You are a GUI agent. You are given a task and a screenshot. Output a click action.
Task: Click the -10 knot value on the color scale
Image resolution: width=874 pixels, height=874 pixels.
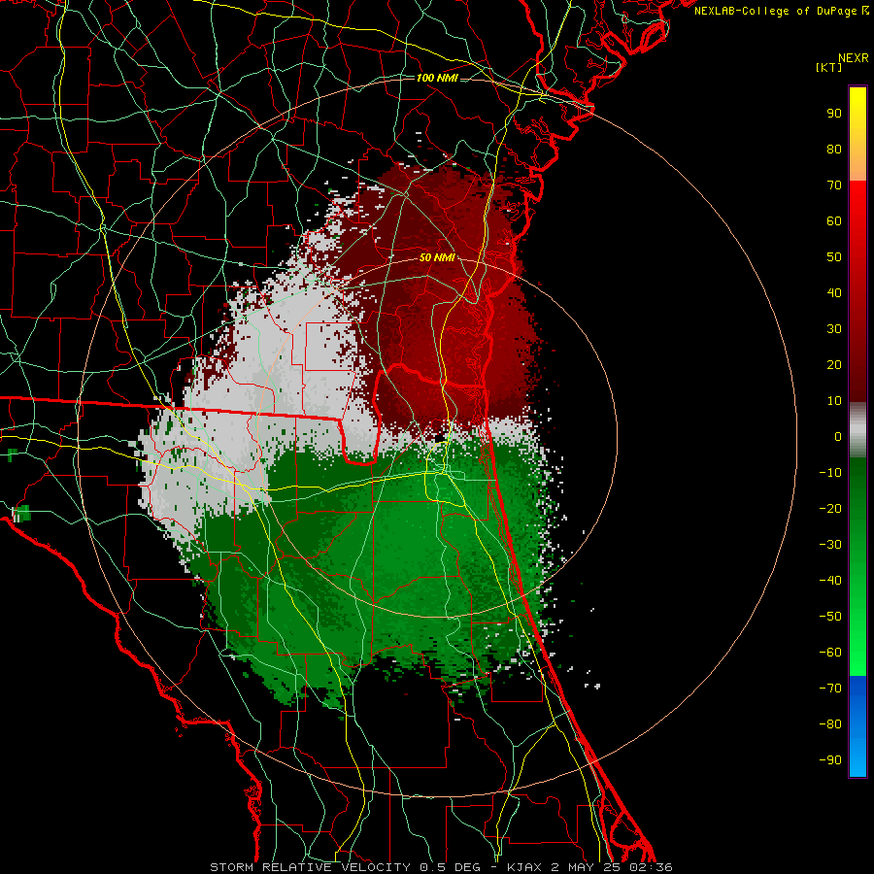(x=830, y=473)
